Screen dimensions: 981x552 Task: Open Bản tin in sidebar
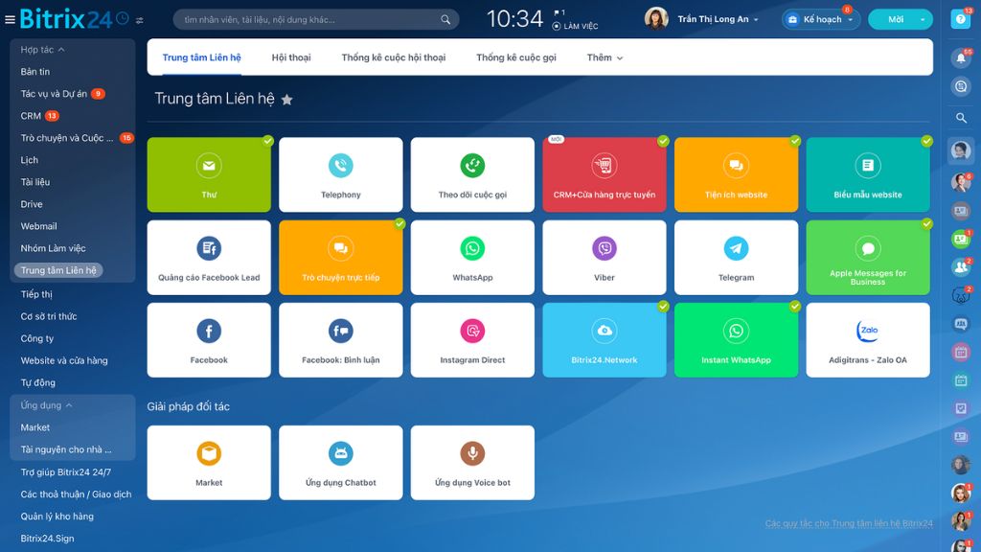(35, 71)
